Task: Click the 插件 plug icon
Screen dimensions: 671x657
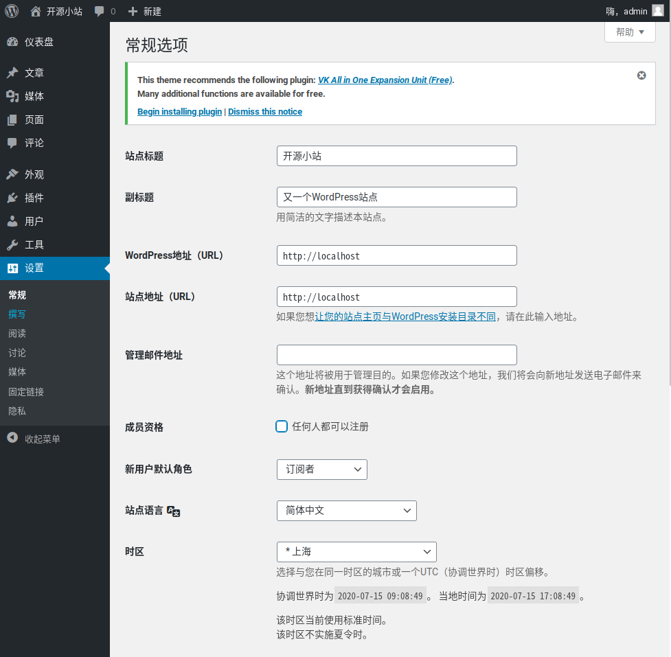Action: [x=12, y=198]
